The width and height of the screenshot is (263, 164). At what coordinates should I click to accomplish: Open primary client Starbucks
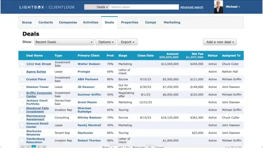[85, 133]
